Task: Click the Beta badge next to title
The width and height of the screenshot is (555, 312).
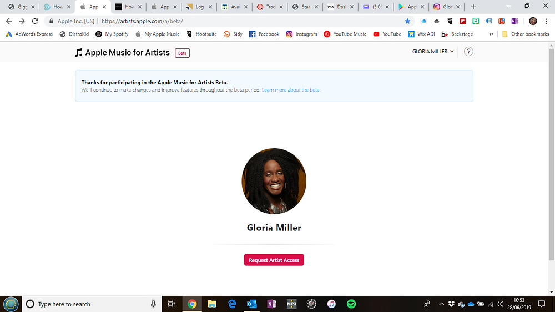Action: point(182,53)
